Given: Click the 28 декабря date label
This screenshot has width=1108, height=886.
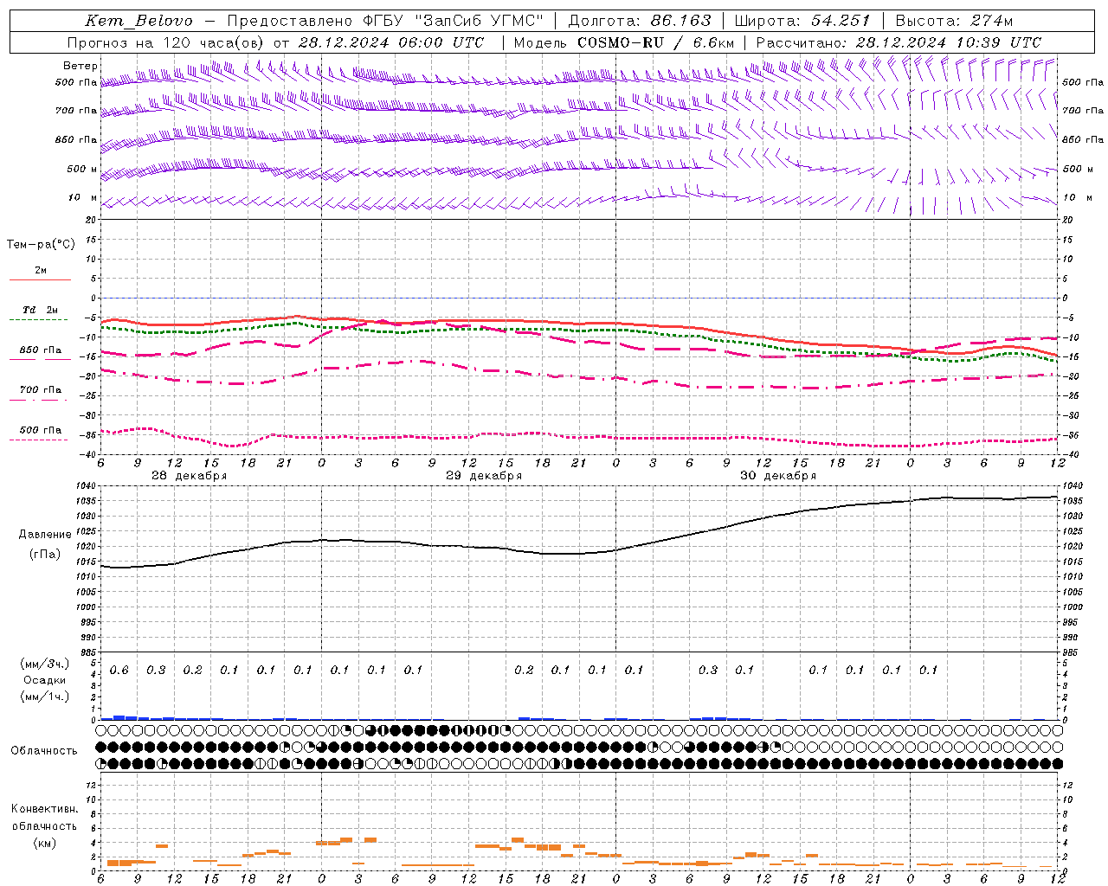Looking at the screenshot, I should (x=189, y=476).
